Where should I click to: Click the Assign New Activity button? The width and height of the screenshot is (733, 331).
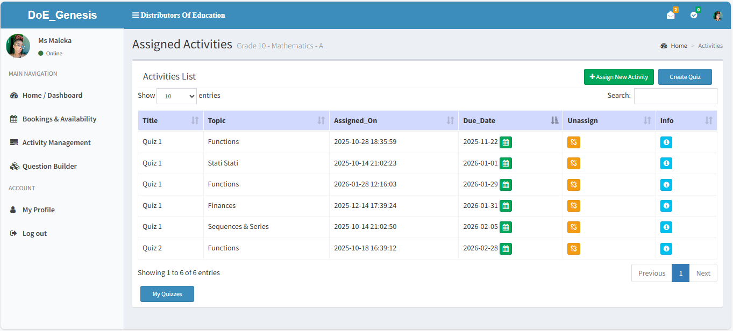coord(618,77)
